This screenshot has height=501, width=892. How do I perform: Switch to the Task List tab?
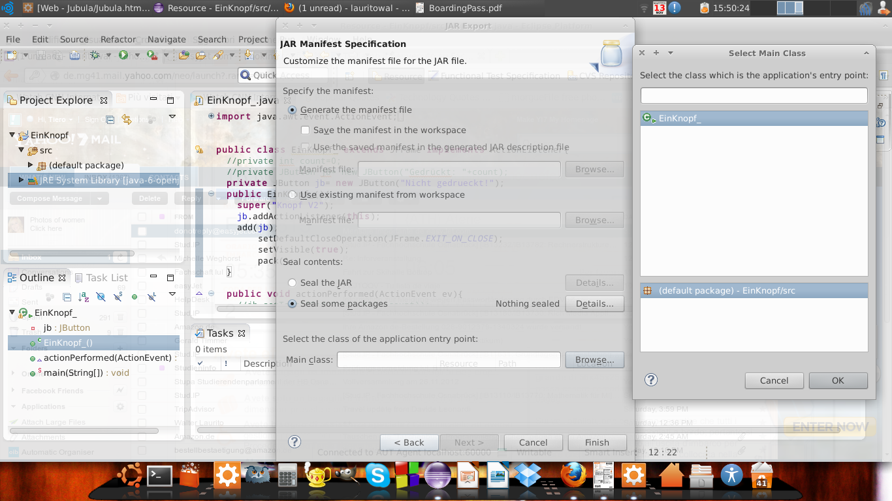click(x=100, y=277)
